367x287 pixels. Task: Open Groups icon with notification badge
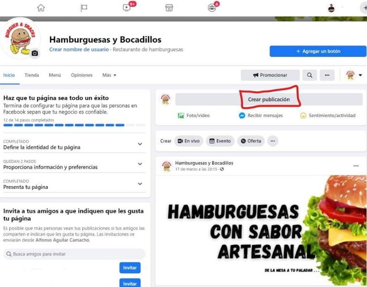pos(212,8)
